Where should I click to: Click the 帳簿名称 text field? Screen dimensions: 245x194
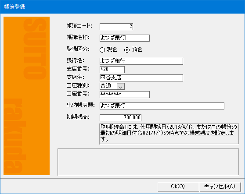pos(125,38)
